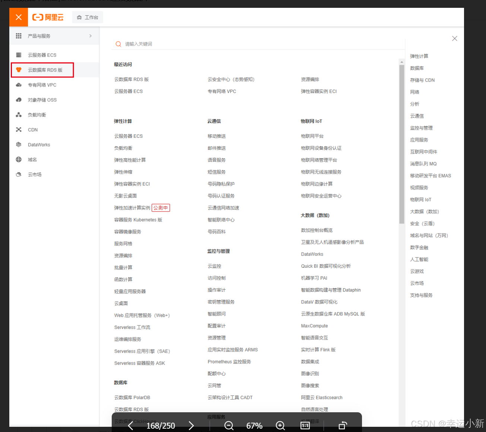Jump to 弹性计算 category in right index
486x432 pixels.
pos(419,56)
